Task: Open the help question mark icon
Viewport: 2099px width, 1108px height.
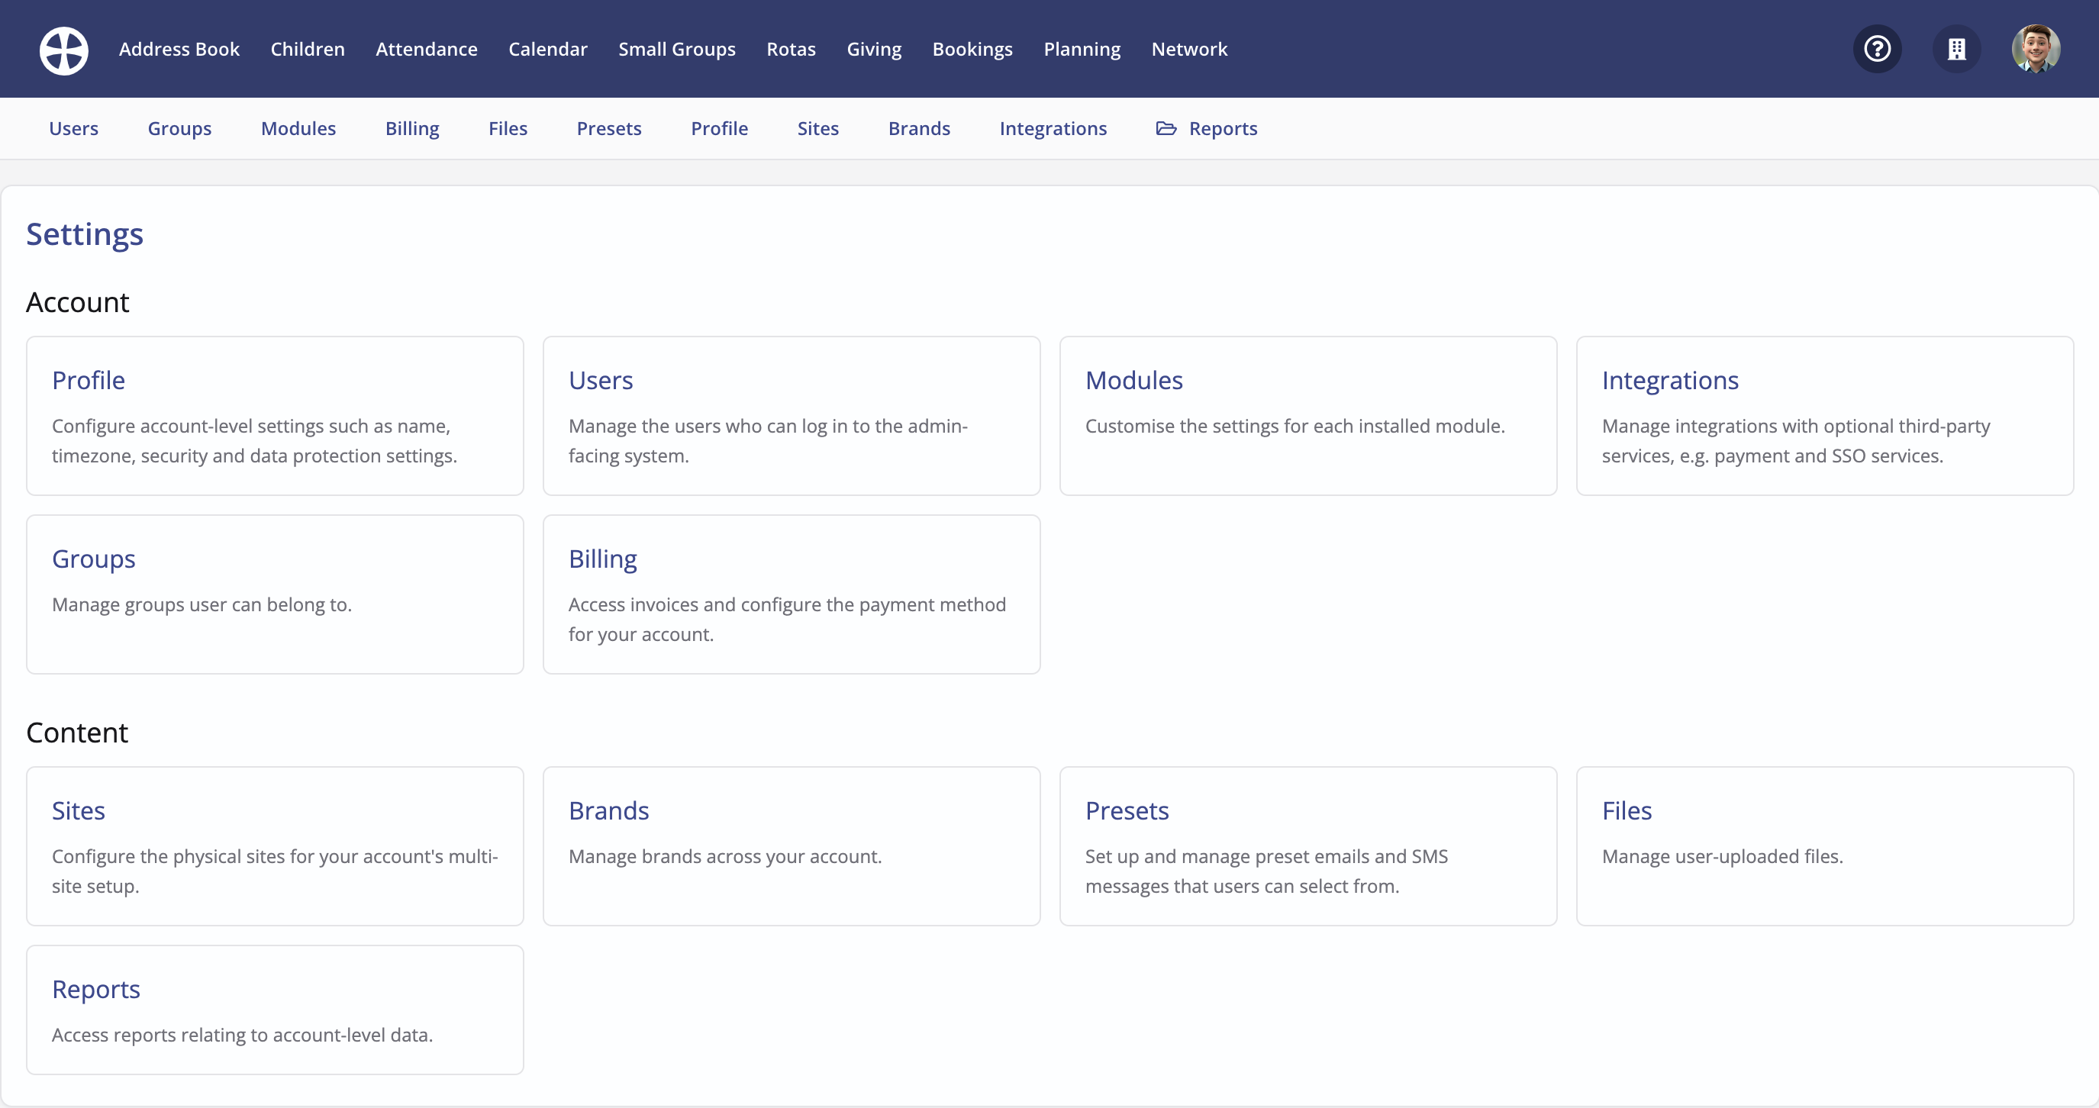Action: coord(1878,50)
